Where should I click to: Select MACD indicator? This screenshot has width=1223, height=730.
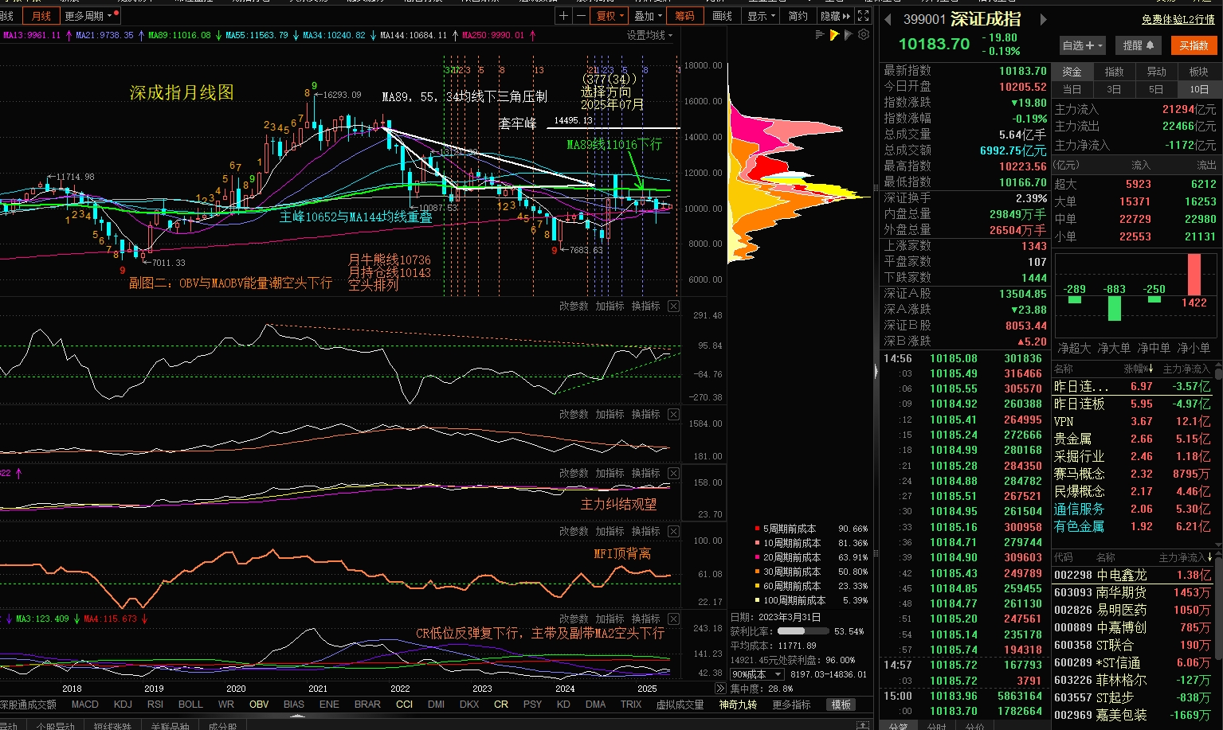pos(85,705)
